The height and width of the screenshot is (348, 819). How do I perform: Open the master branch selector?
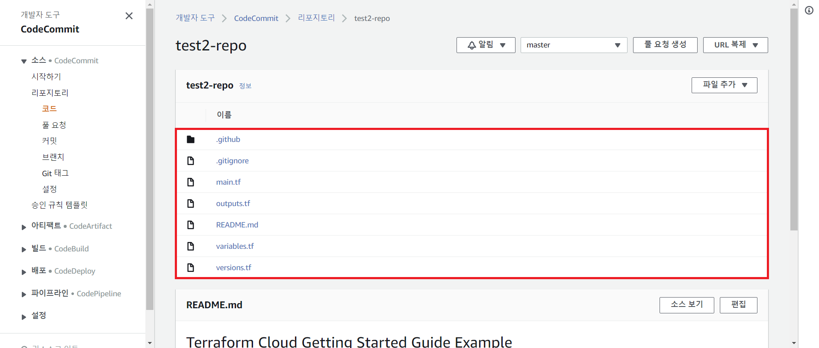[574, 45]
